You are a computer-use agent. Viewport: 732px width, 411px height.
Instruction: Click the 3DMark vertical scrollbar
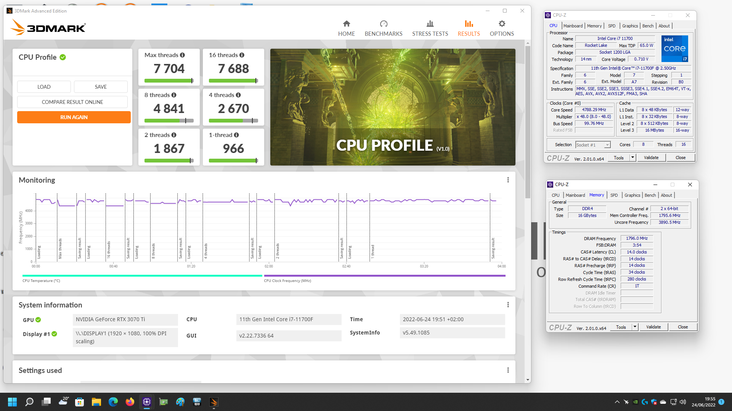[528, 122]
